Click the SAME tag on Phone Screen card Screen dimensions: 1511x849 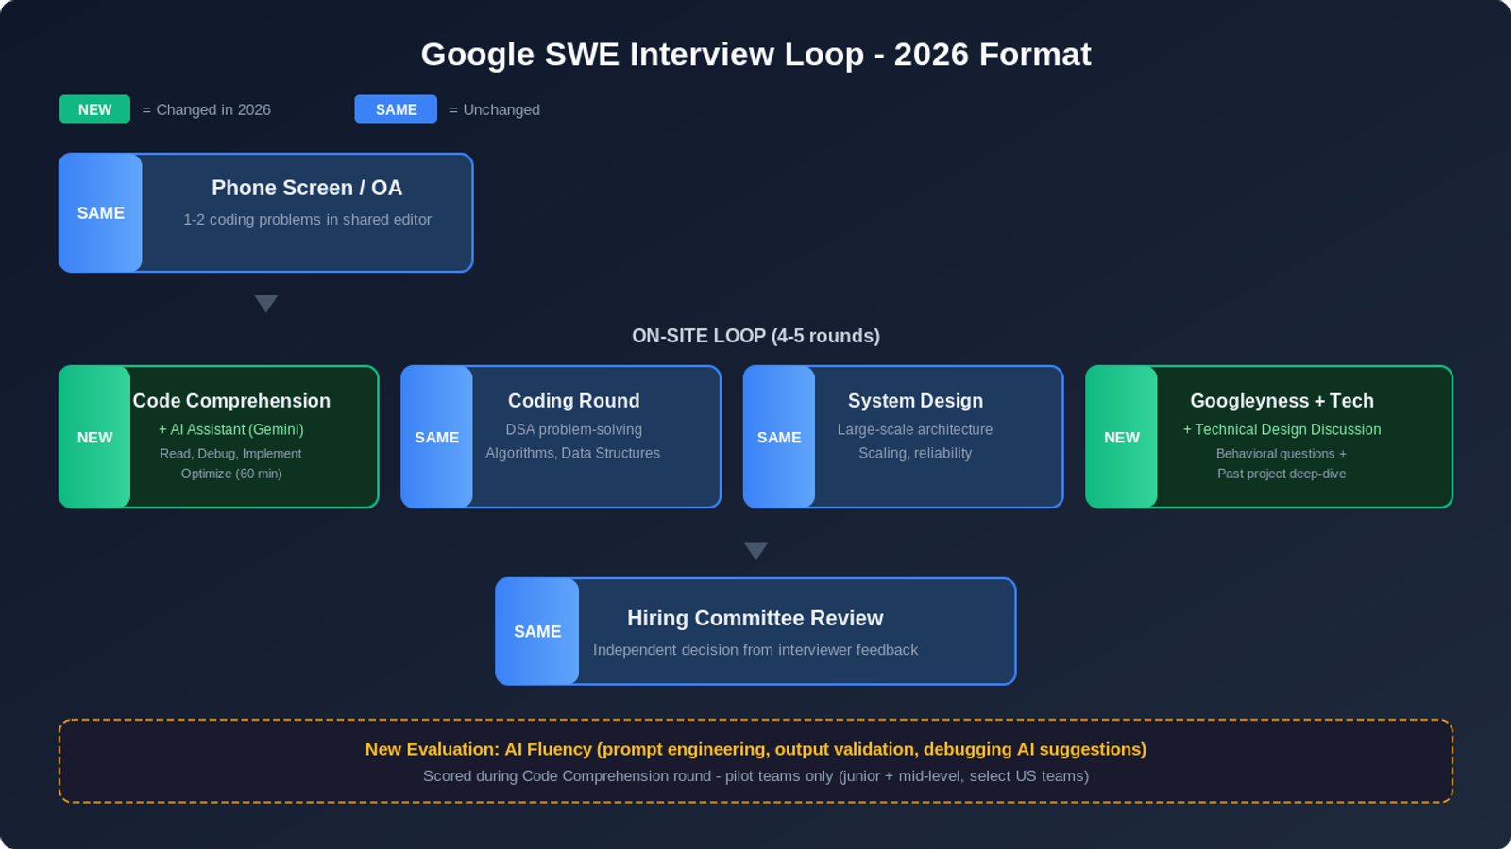click(x=101, y=213)
